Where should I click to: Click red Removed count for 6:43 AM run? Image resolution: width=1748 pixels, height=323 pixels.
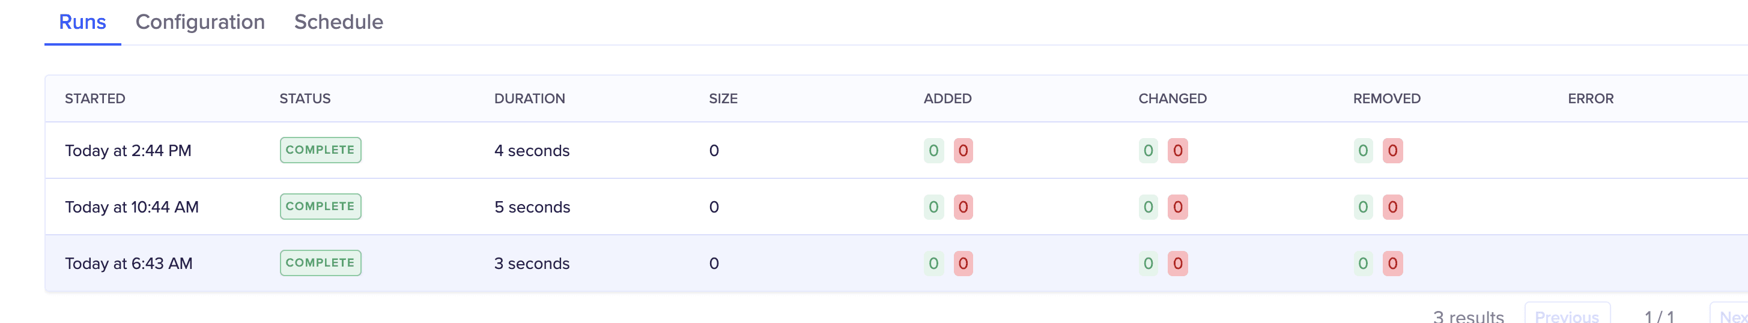click(1392, 264)
